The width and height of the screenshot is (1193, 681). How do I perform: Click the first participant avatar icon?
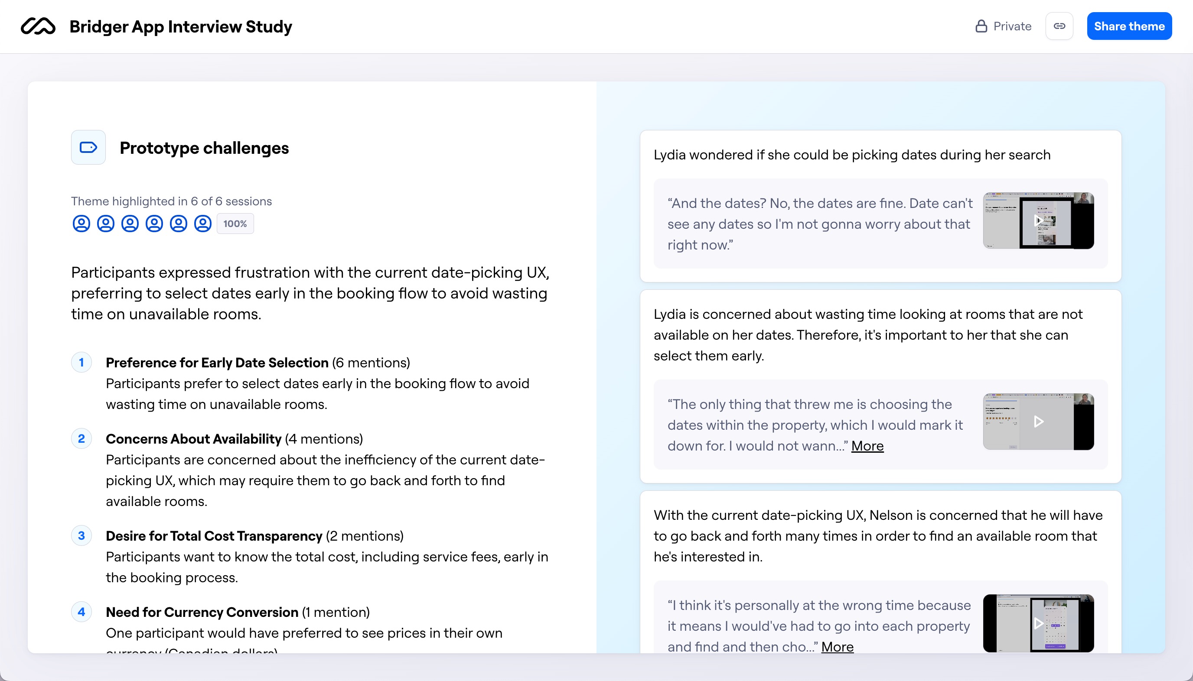point(81,224)
